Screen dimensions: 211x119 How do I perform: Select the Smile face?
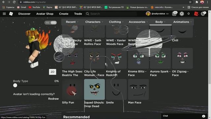(116, 90)
